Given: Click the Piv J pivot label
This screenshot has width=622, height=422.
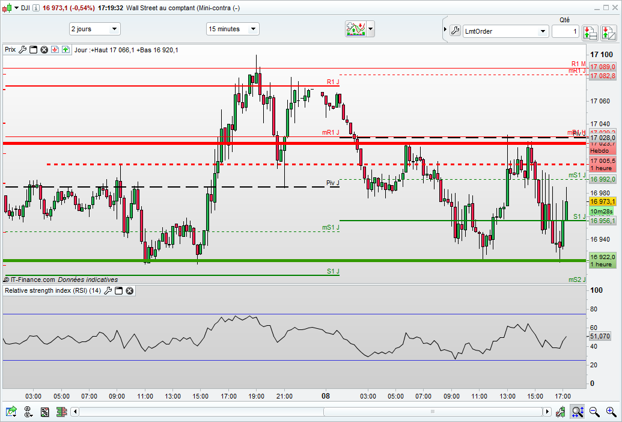Looking at the screenshot, I should pos(332,183).
